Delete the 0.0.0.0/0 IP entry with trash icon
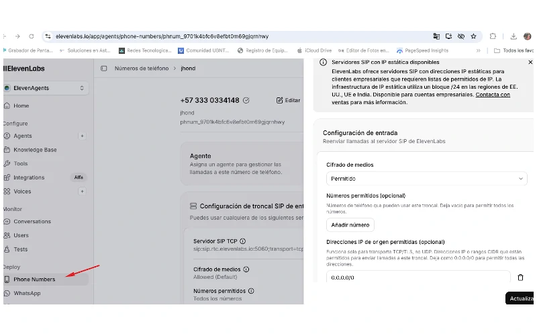 tap(520, 278)
